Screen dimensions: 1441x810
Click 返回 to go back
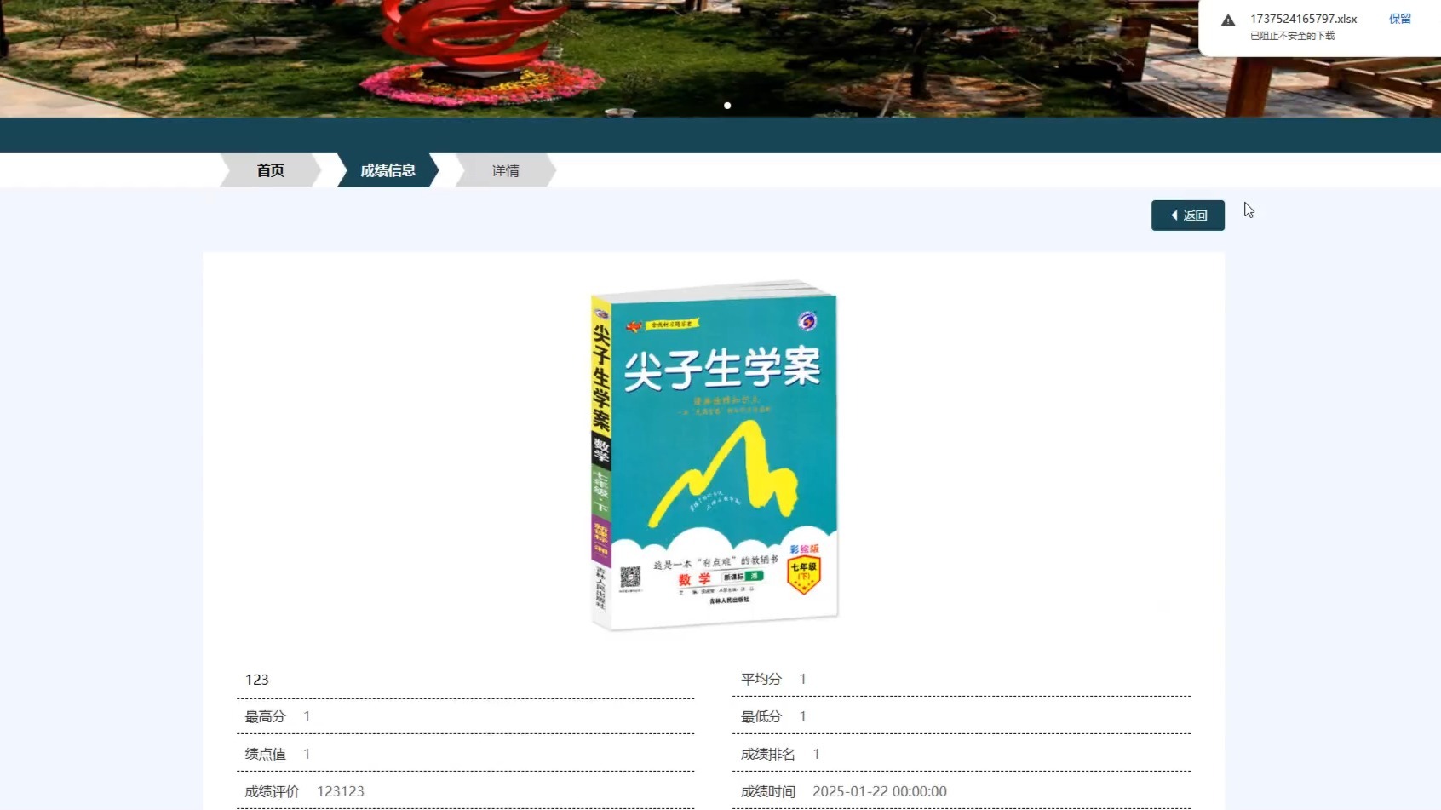tap(1188, 215)
